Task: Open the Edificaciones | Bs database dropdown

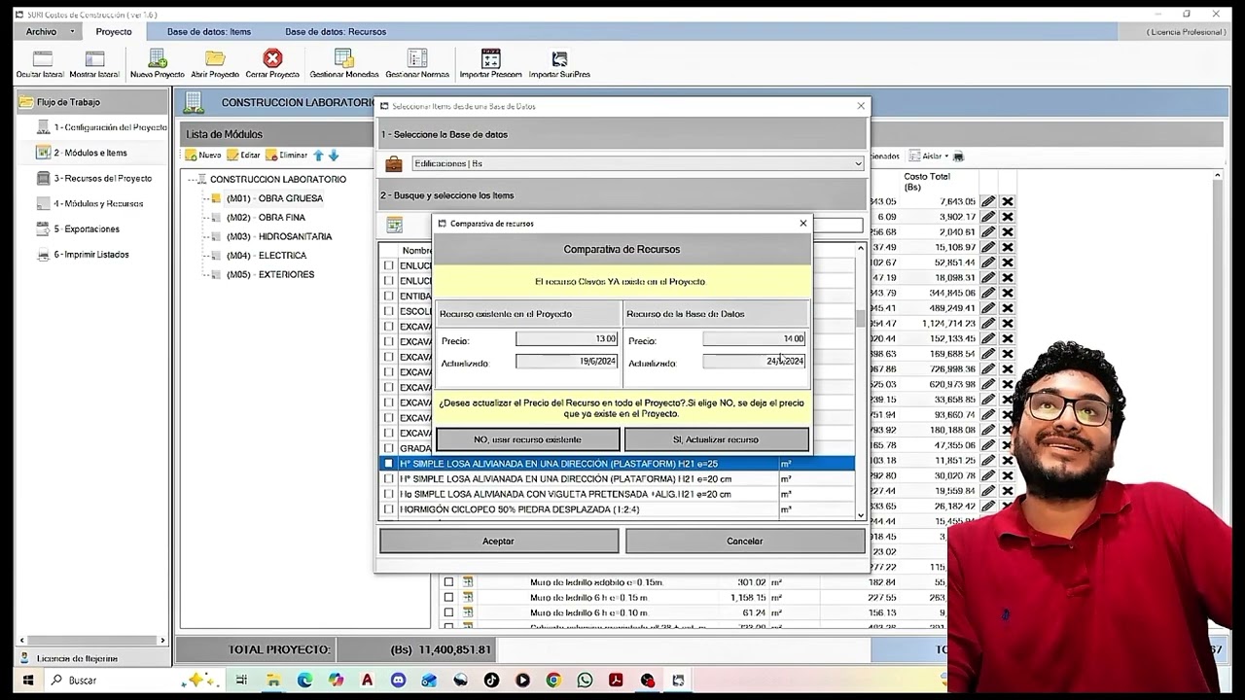Action: (637, 163)
